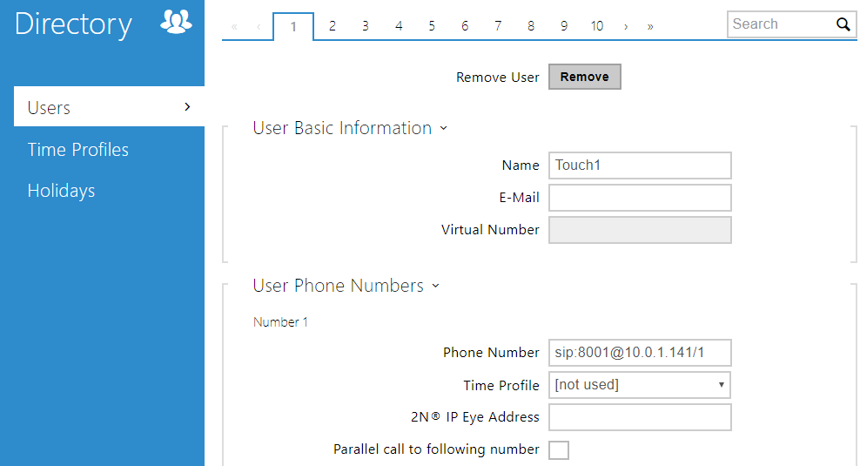This screenshot has width=860, height=466.
Task: Focus the Phone Number input field
Action: pyautogui.click(x=640, y=353)
